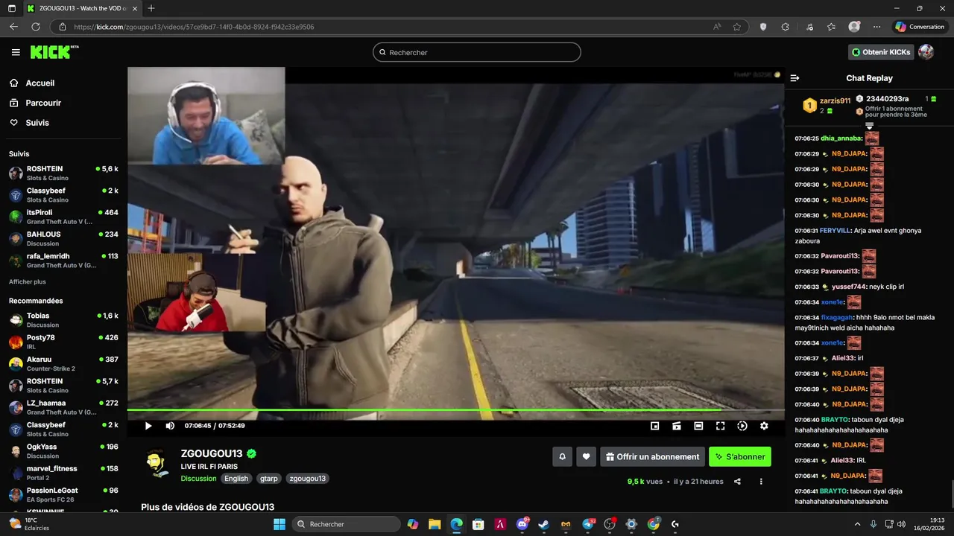Open Tobias recommended channel
This screenshot has height=536, width=954.
pyautogui.click(x=63, y=320)
